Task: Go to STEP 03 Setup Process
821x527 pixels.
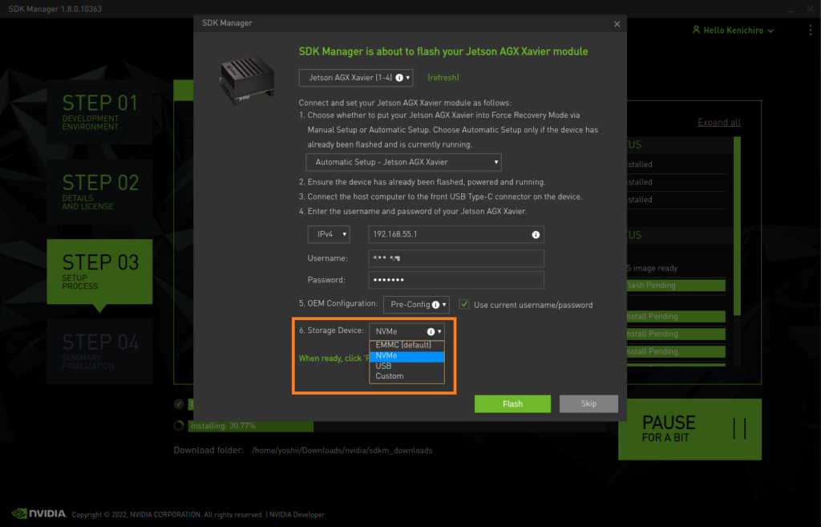Action: click(99, 271)
